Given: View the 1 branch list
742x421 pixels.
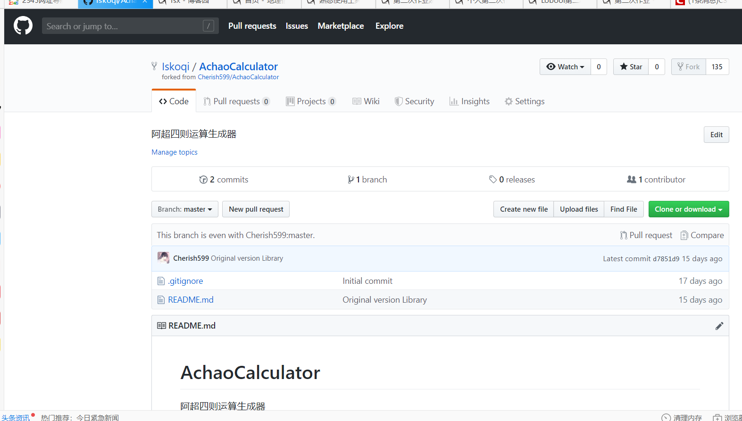Looking at the screenshot, I should pos(367,180).
